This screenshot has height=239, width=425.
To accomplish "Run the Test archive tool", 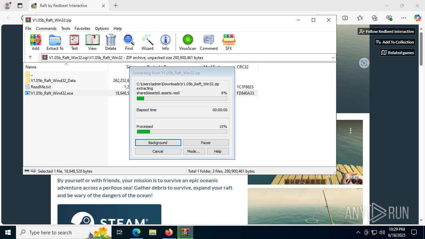I will coord(74,42).
